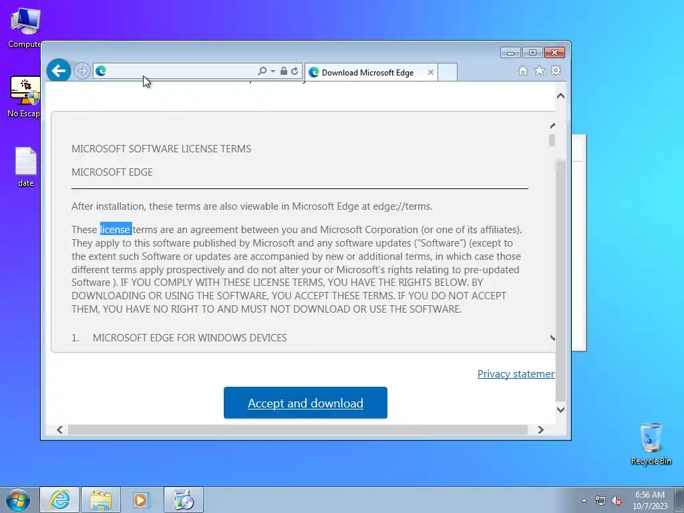Click the Internet Explorer taskbar icon
The height and width of the screenshot is (513, 684).
click(x=59, y=500)
